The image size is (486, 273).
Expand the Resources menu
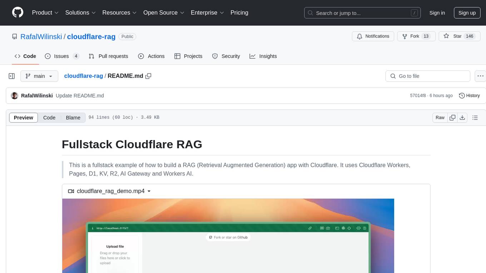pos(119,13)
